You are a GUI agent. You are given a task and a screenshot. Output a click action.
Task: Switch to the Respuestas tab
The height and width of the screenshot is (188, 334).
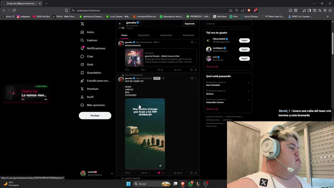click(x=144, y=35)
